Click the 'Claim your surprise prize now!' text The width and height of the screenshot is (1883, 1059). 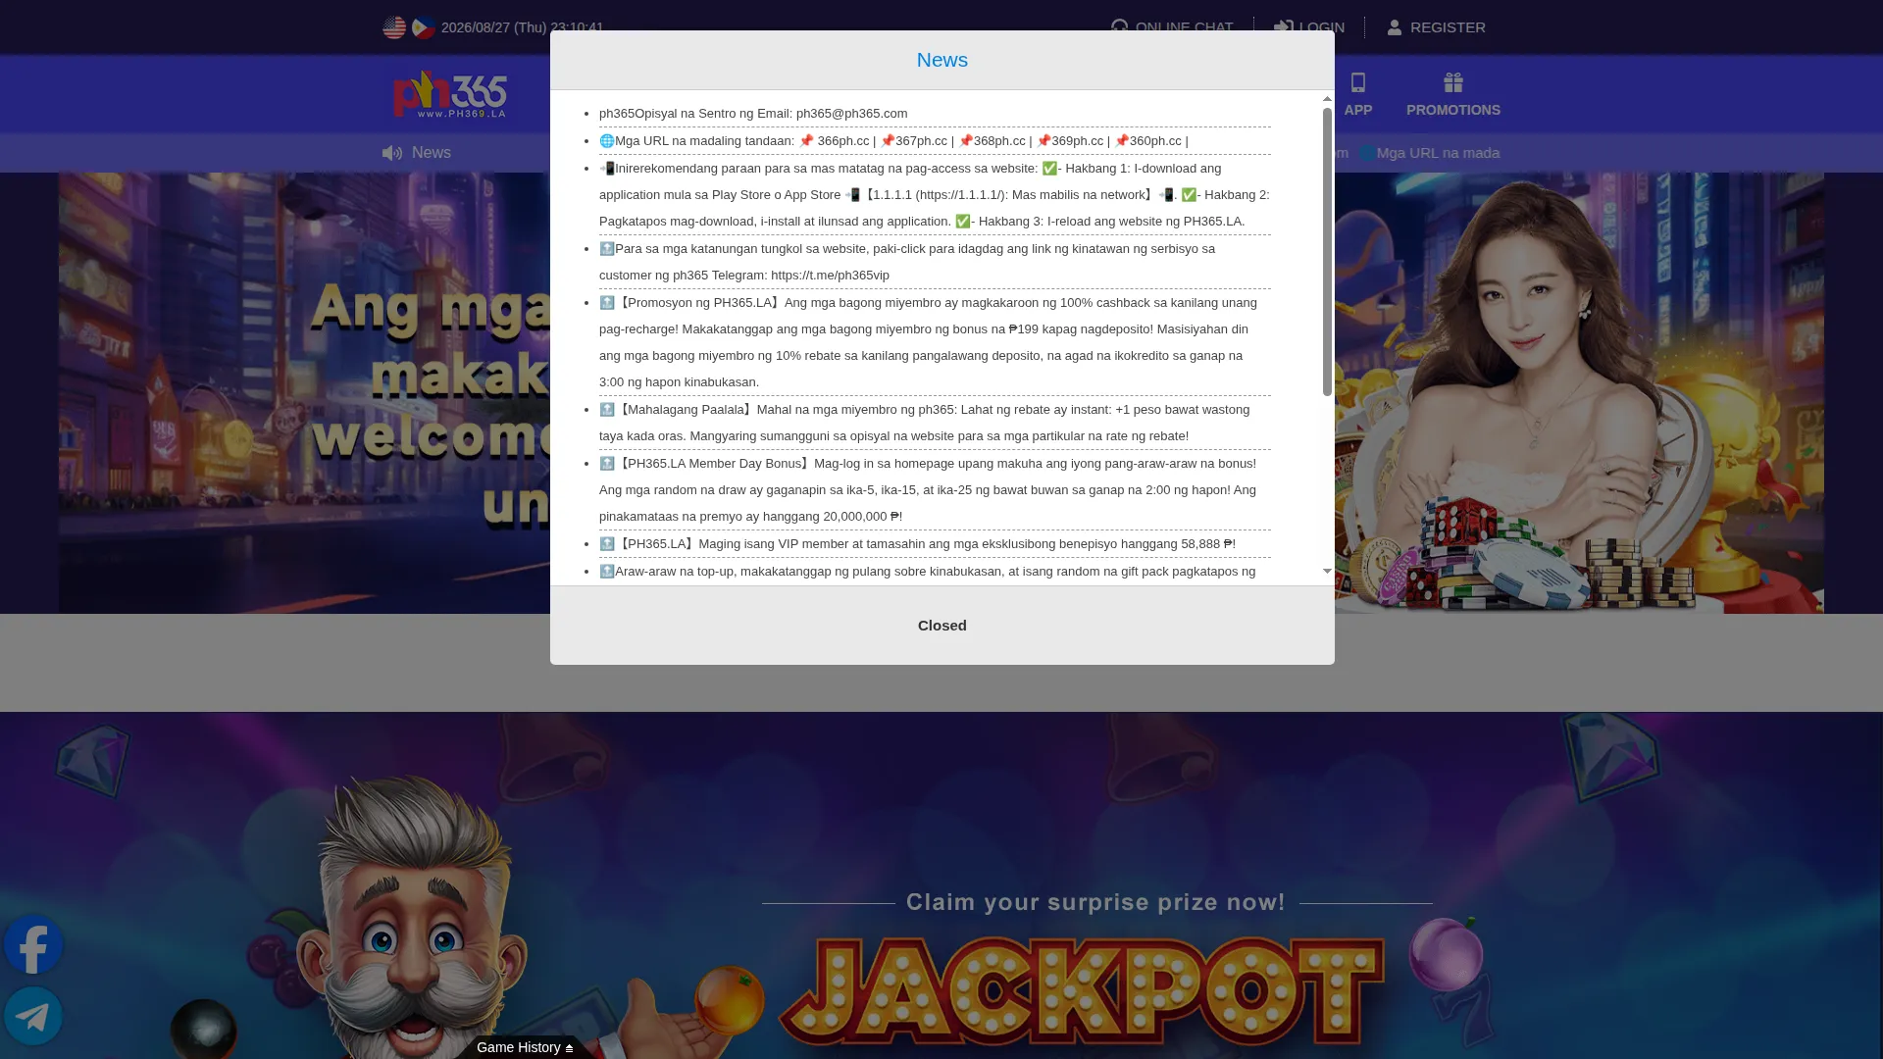point(1095,902)
